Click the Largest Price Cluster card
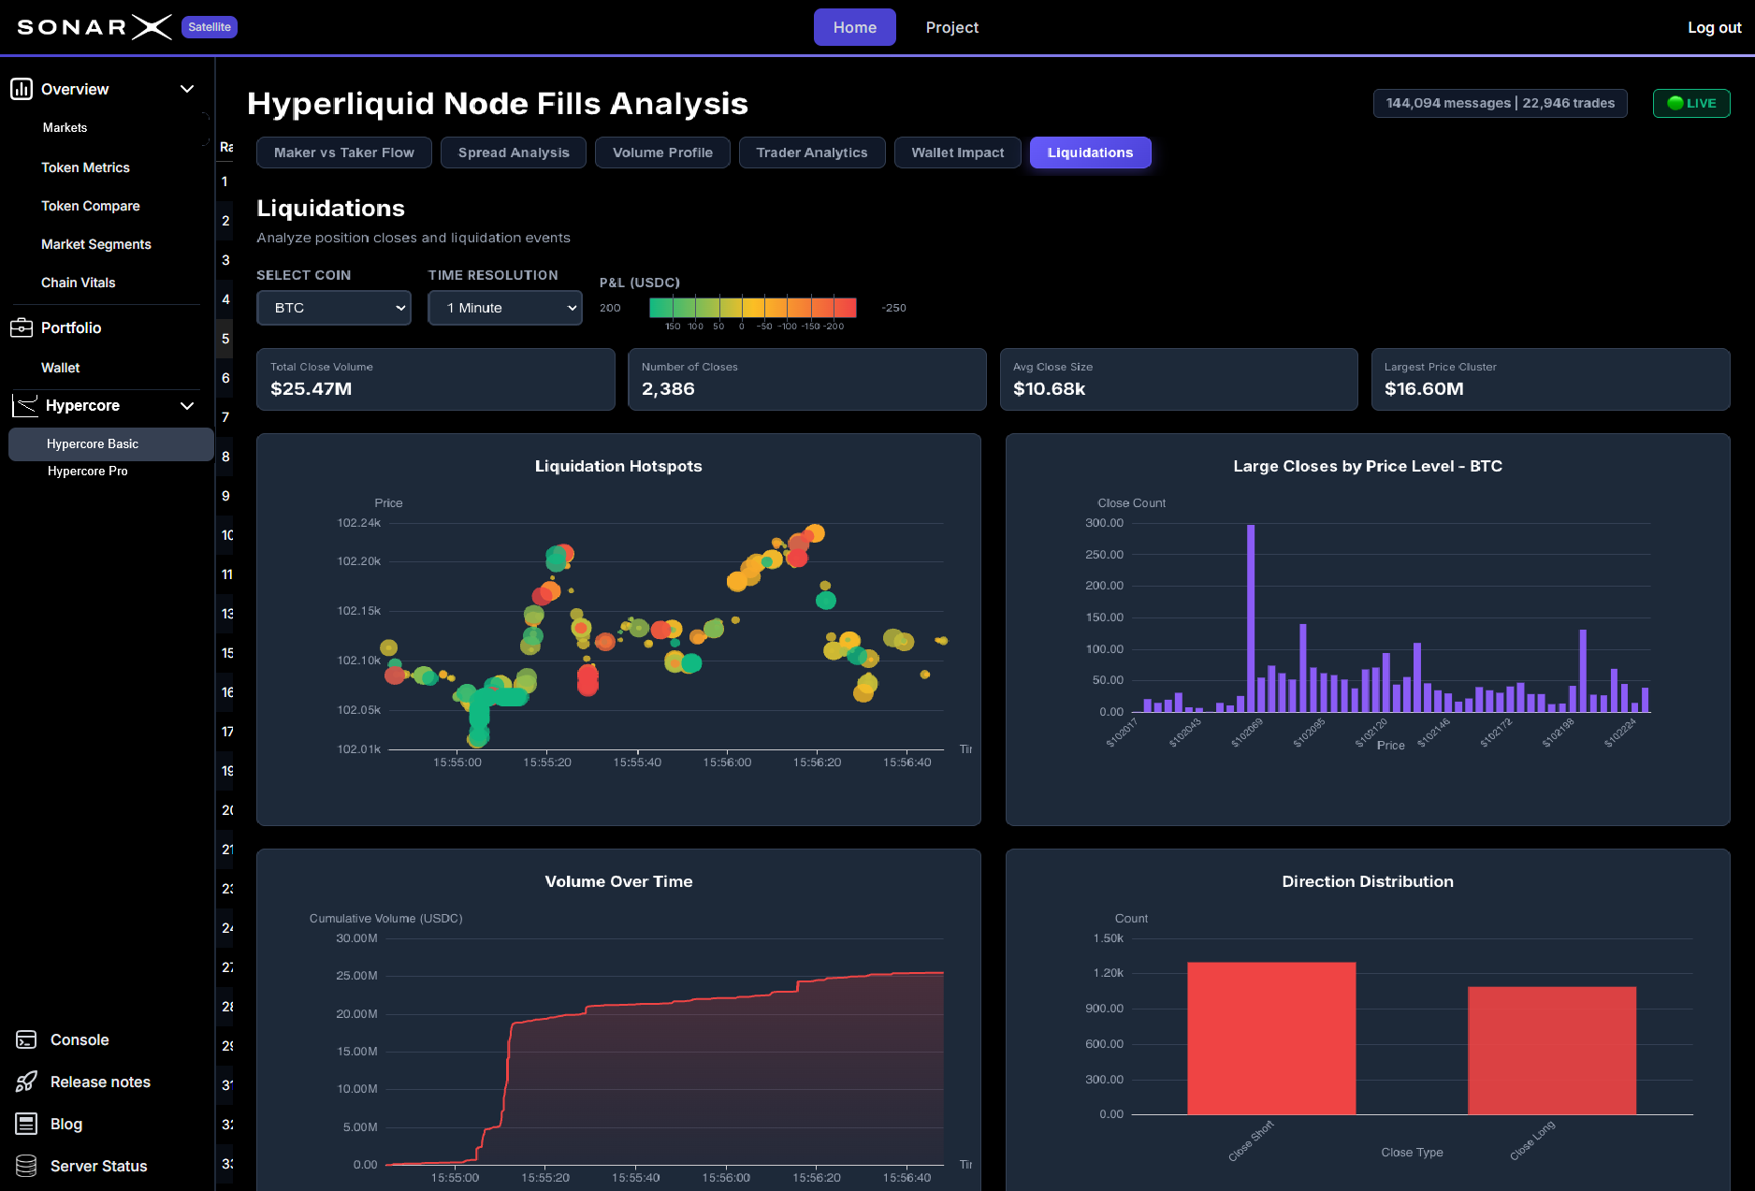This screenshot has width=1755, height=1191. 1550,379
